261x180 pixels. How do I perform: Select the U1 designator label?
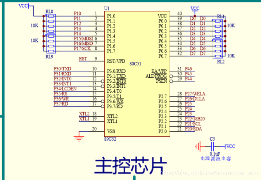(107, 8)
